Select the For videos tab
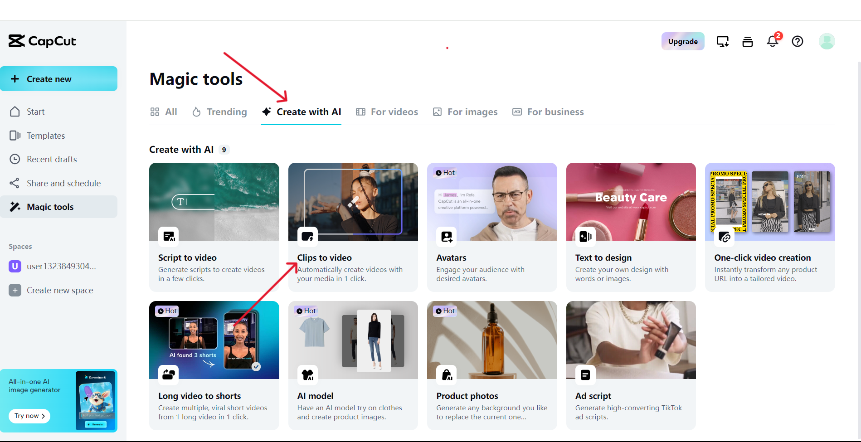 tap(387, 112)
